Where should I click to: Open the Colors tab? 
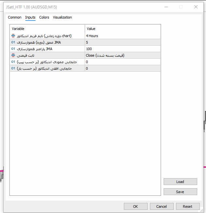click(x=44, y=17)
